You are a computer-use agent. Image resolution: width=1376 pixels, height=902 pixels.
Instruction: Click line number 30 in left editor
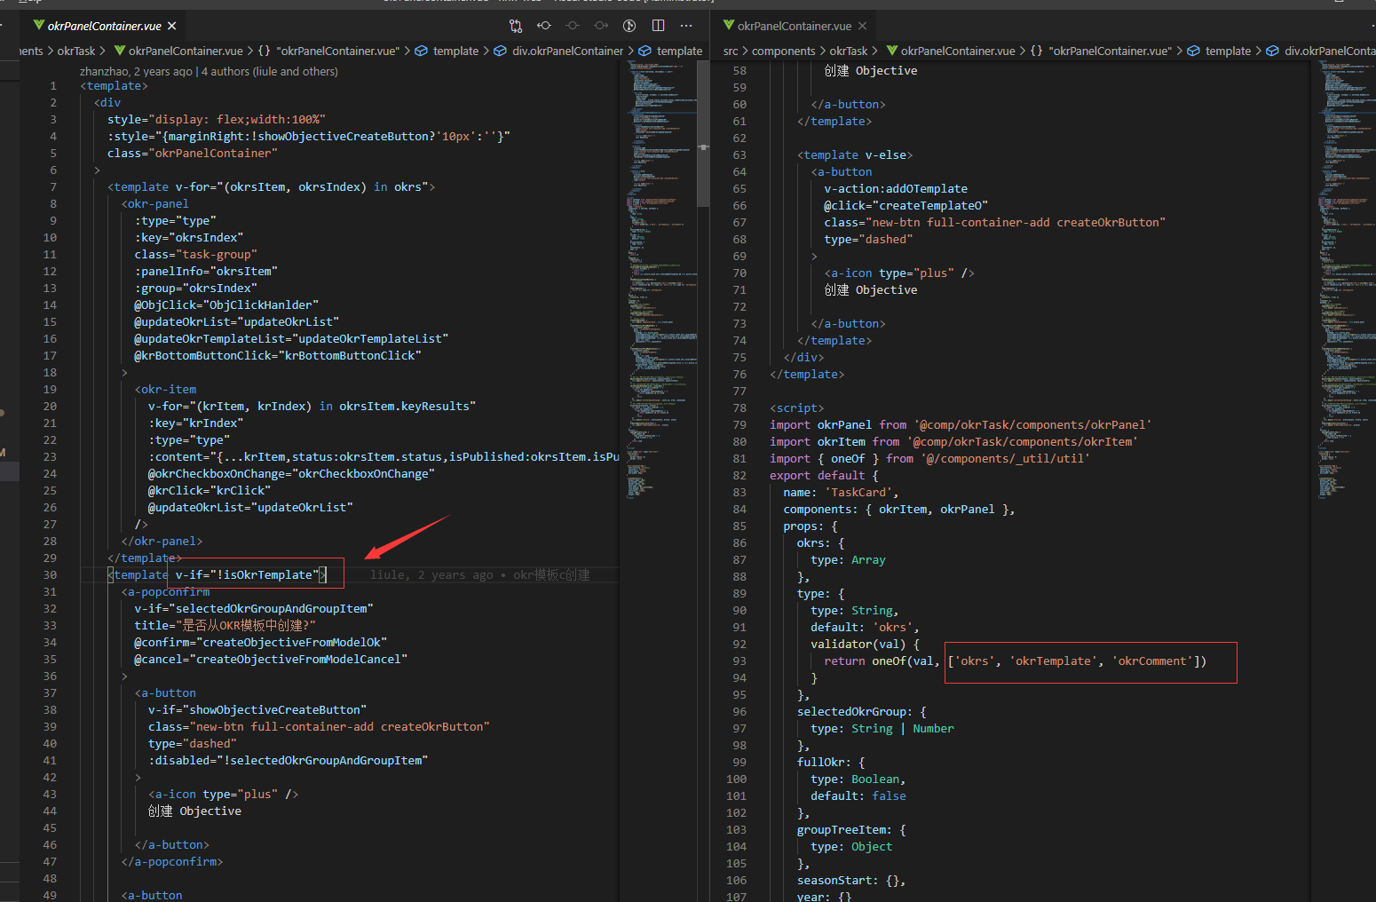[50, 574]
